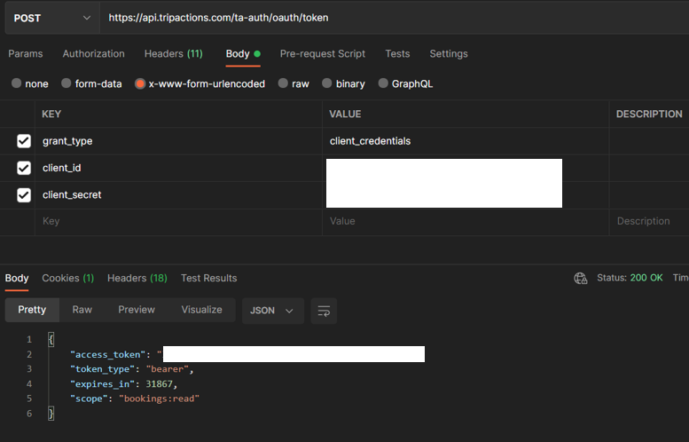Click the Status 200 OK text

tap(630, 278)
